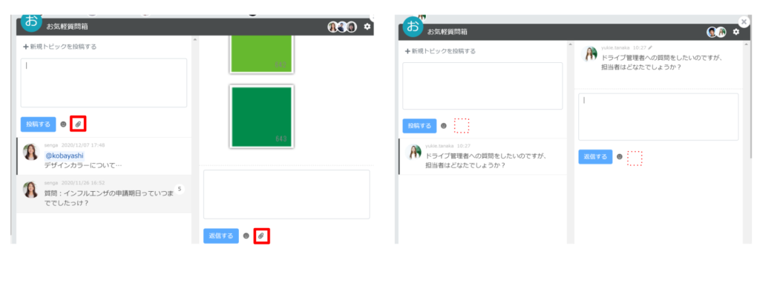The height and width of the screenshot is (294, 760).
Task: Click senga's avatar on the インフルエンザ topic
Action: point(30,190)
